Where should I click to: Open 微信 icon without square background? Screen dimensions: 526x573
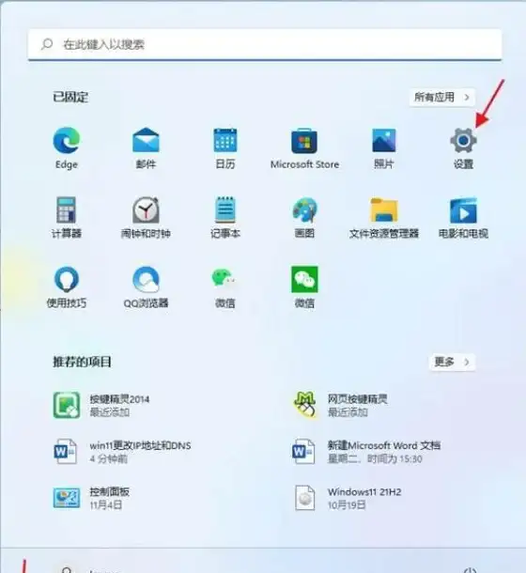click(x=225, y=286)
